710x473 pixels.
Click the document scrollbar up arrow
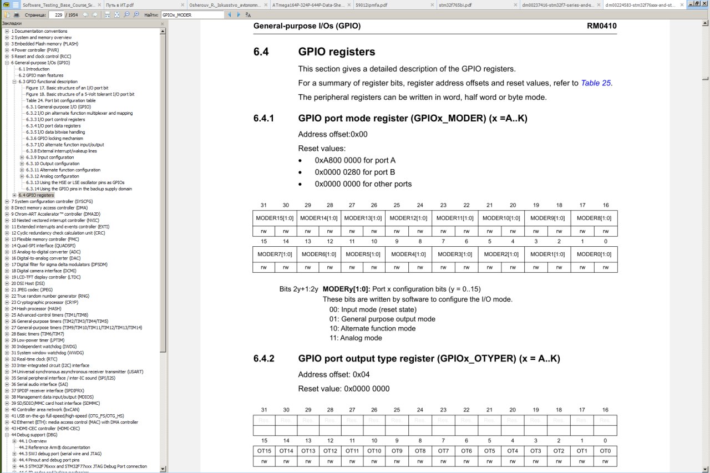pyautogui.click(x=706, y=24)
